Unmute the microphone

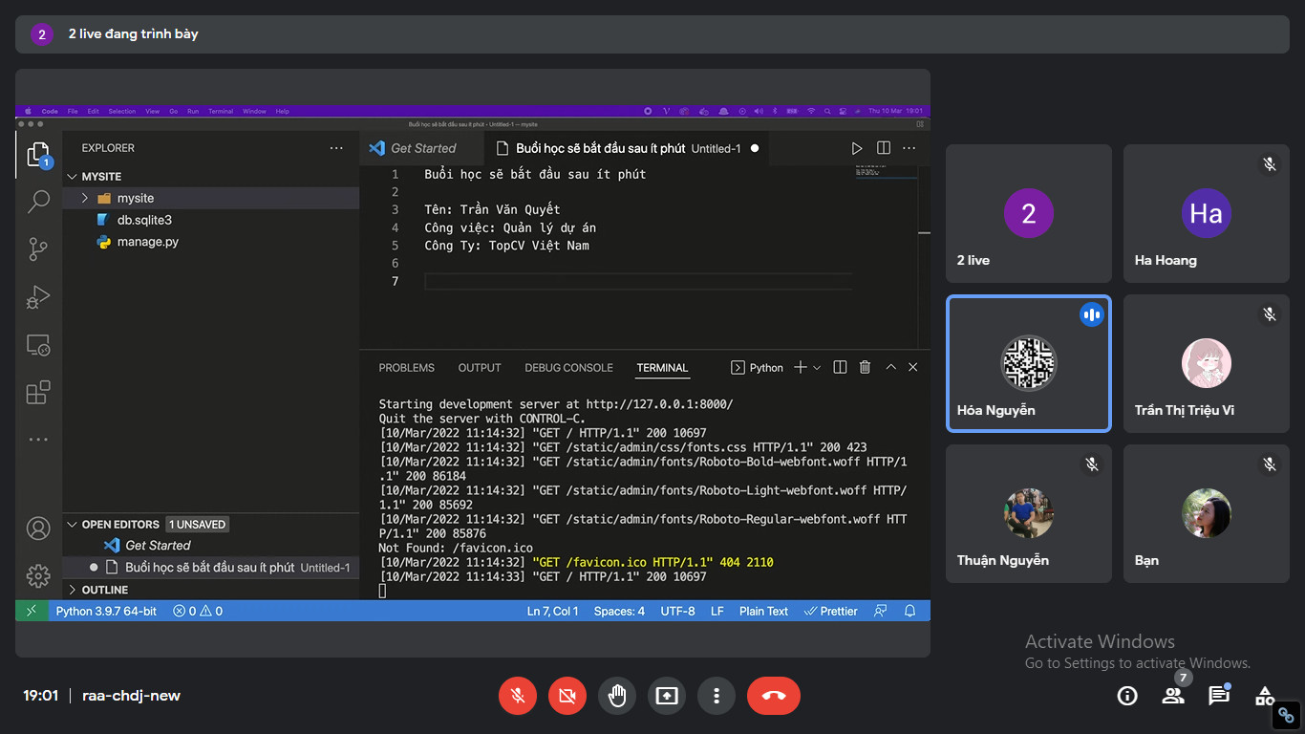[x=518, y=696]
